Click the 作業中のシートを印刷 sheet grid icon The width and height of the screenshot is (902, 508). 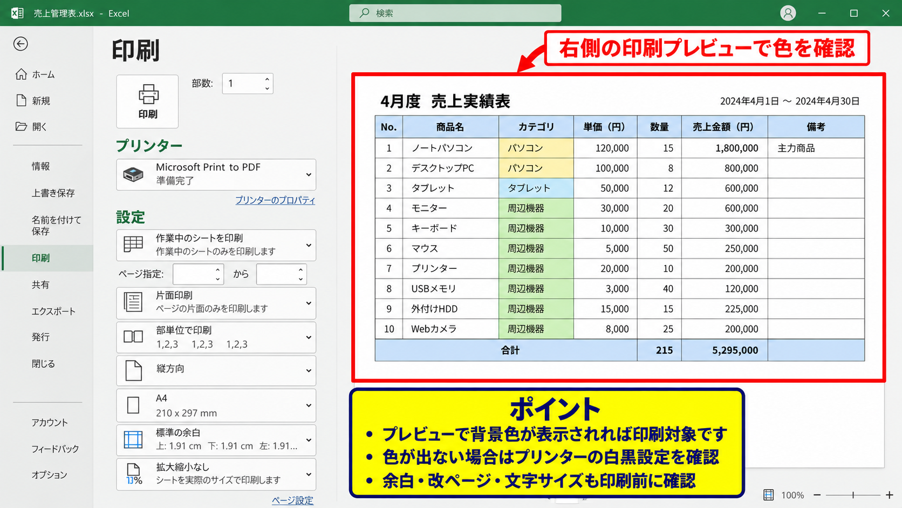133,245
